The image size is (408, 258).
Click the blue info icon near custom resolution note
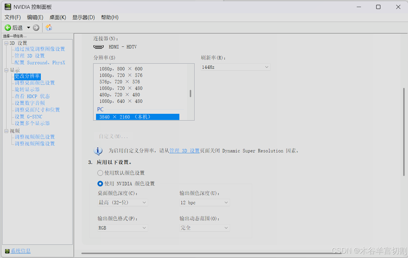coord(98,151)
